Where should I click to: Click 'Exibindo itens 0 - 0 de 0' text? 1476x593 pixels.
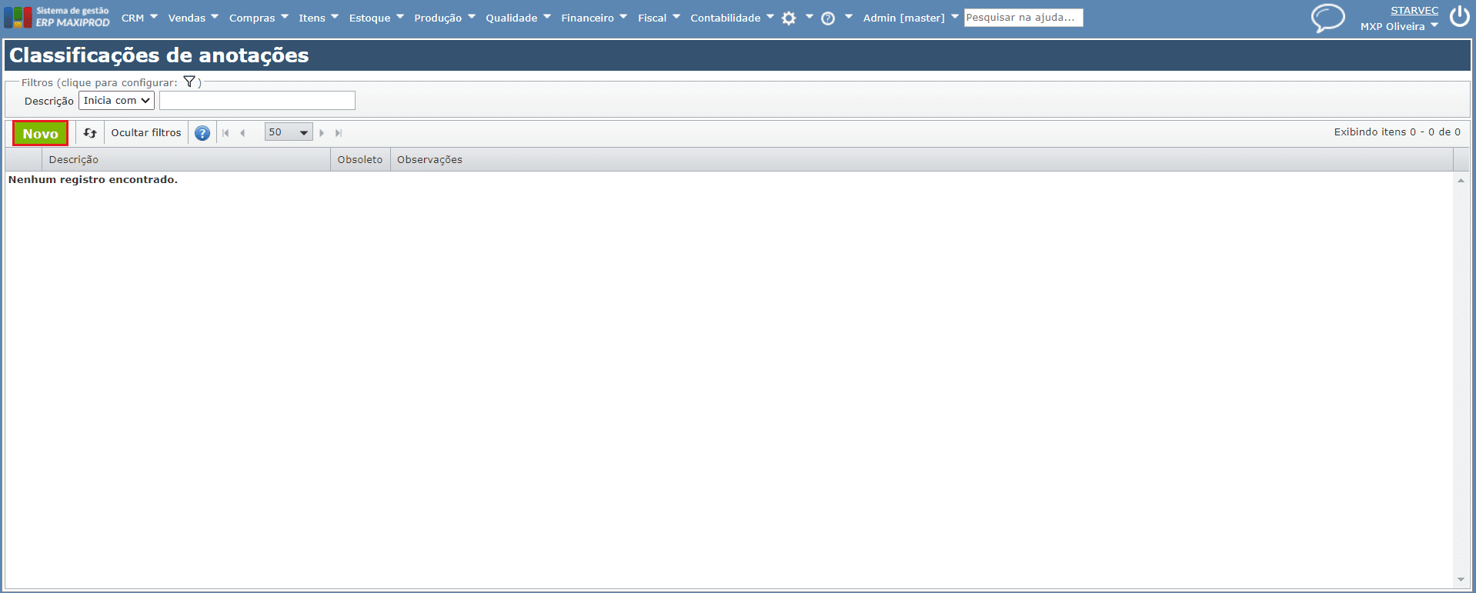point(1397,132)
